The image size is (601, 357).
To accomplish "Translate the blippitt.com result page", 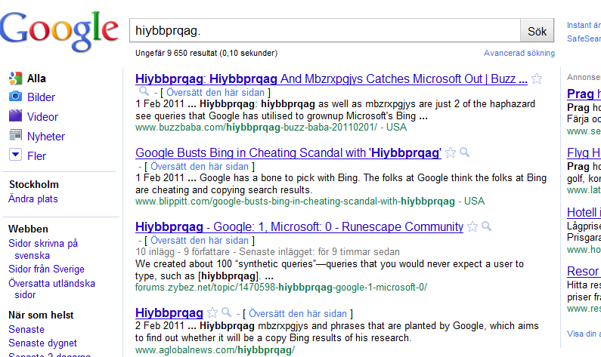I will tap(200, 167).
